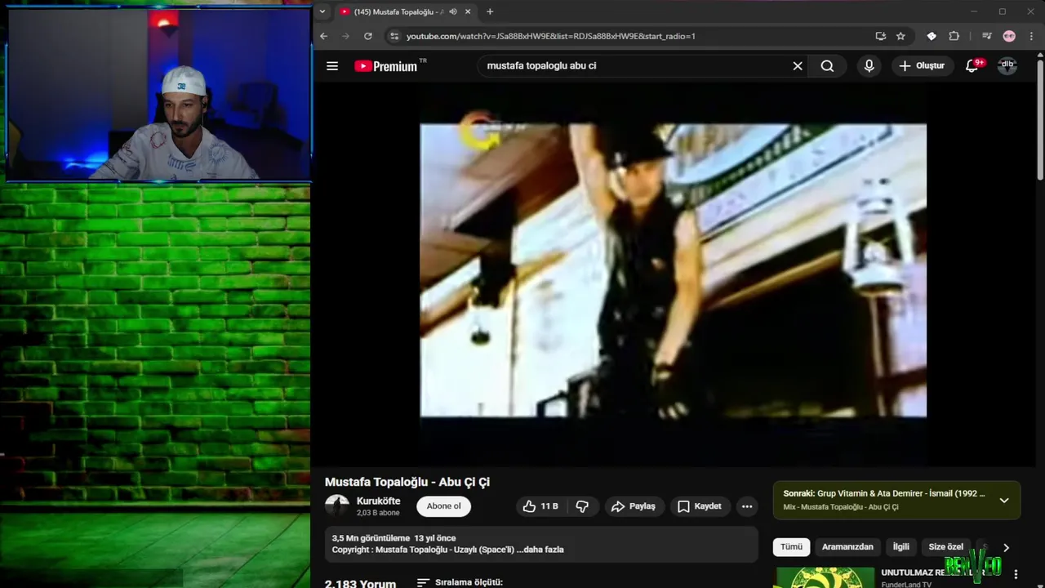The image size is (1045, 588).
Task: Open YouTube account avatar menu
Action: click(x=1007, y=66)
